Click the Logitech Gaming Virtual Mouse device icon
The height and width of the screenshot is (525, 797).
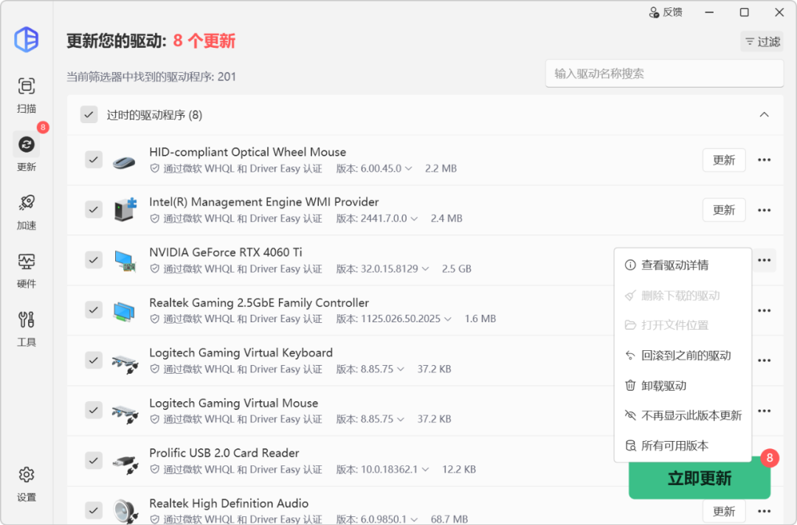pos(125,414)
